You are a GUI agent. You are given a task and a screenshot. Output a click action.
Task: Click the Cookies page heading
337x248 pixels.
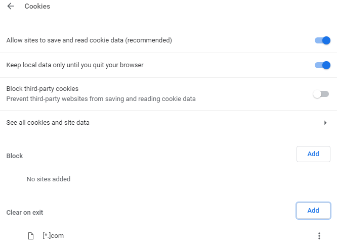[37, 7]
